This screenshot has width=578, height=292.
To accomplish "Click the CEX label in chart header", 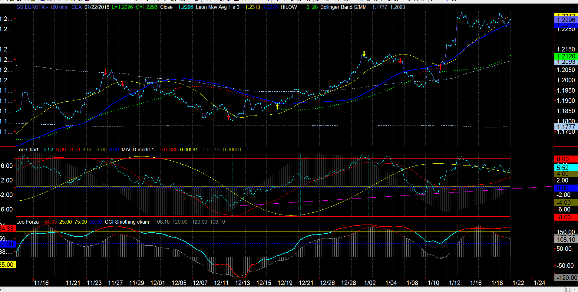I will tap(77, 7).
